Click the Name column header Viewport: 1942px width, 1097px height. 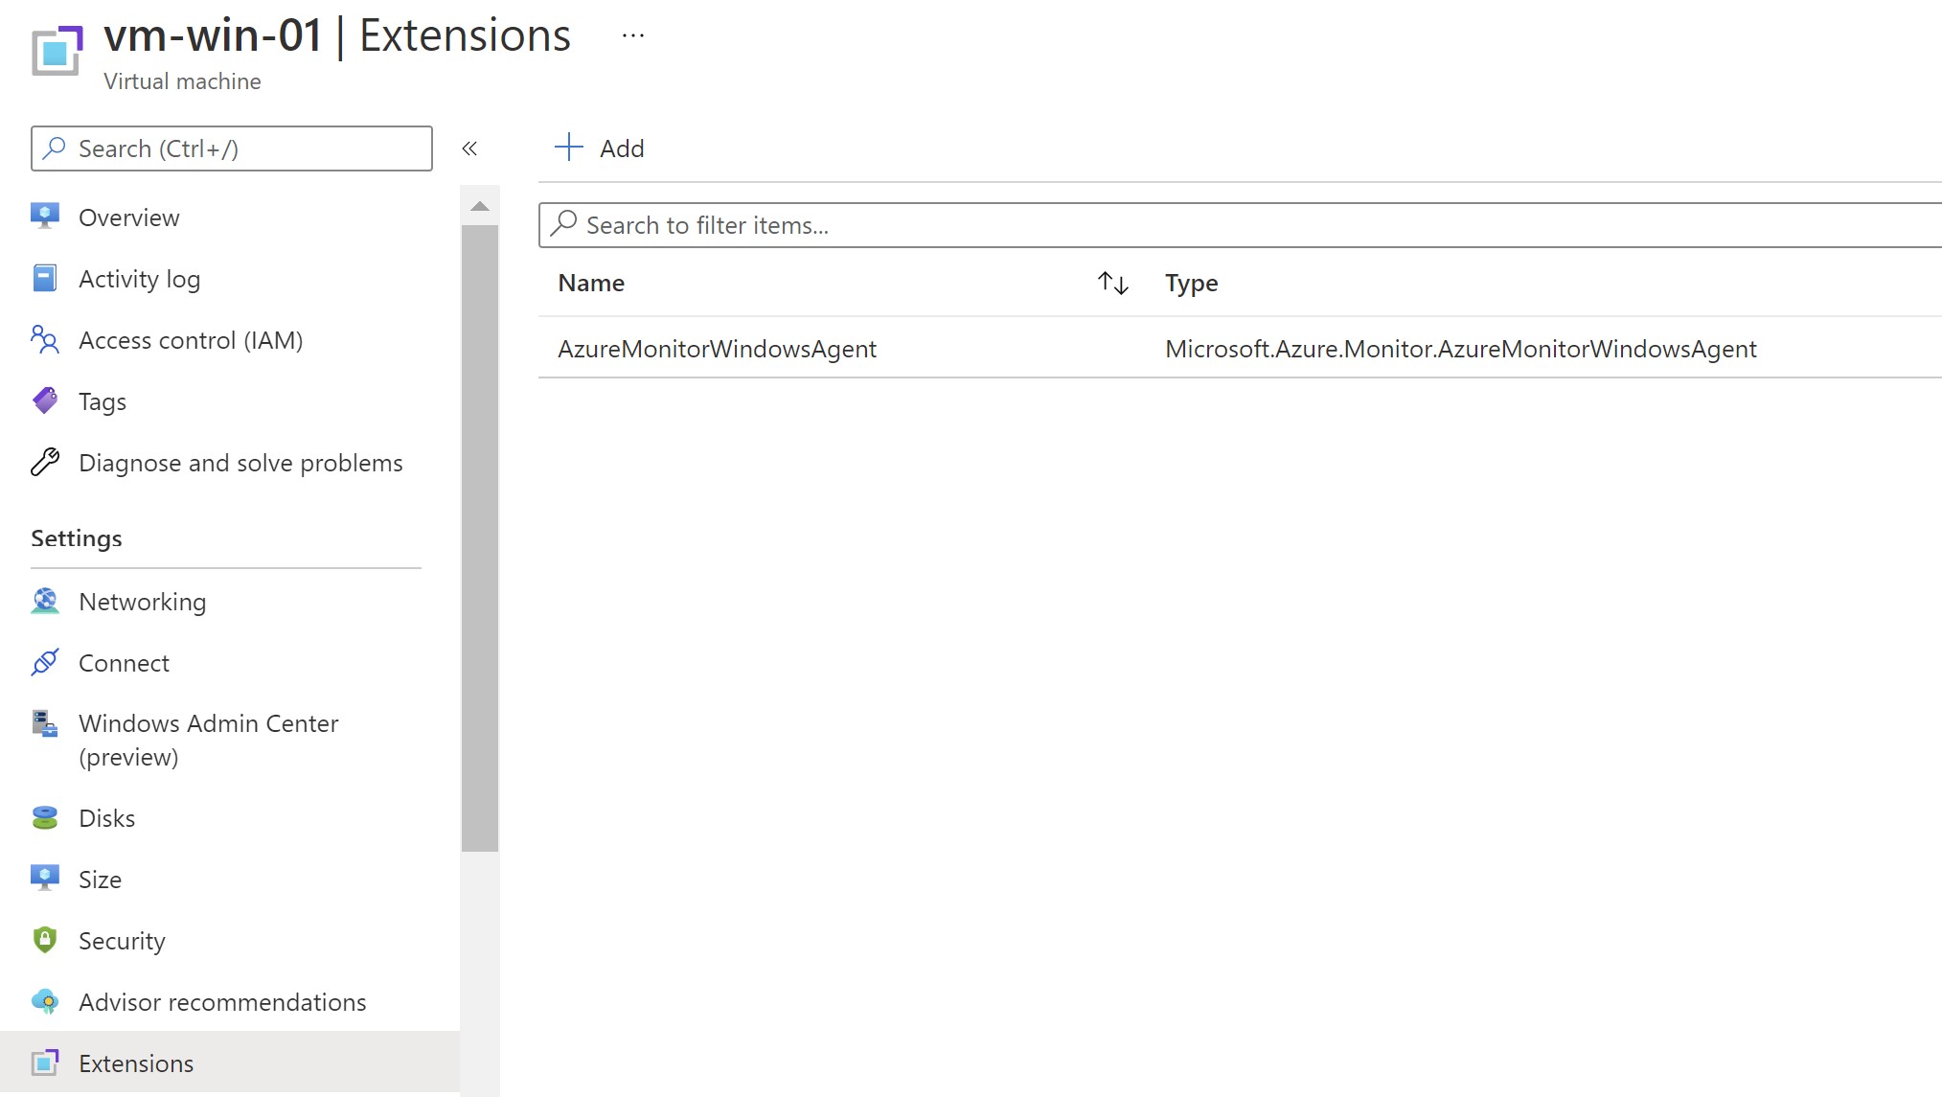tap(591, 283)
